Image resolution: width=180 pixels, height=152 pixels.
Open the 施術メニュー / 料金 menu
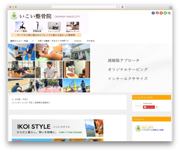(x=19, y=41)
